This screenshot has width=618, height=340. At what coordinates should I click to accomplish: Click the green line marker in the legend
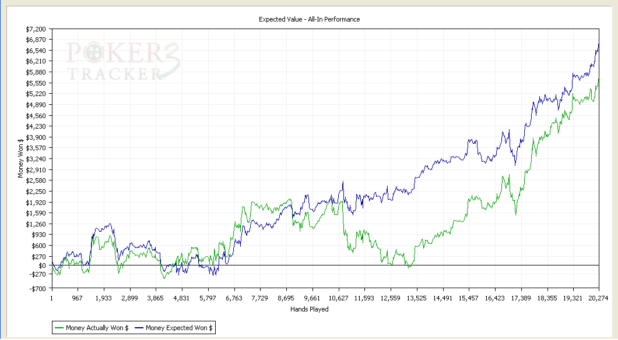pyautogui.click(x=58, y=328)
